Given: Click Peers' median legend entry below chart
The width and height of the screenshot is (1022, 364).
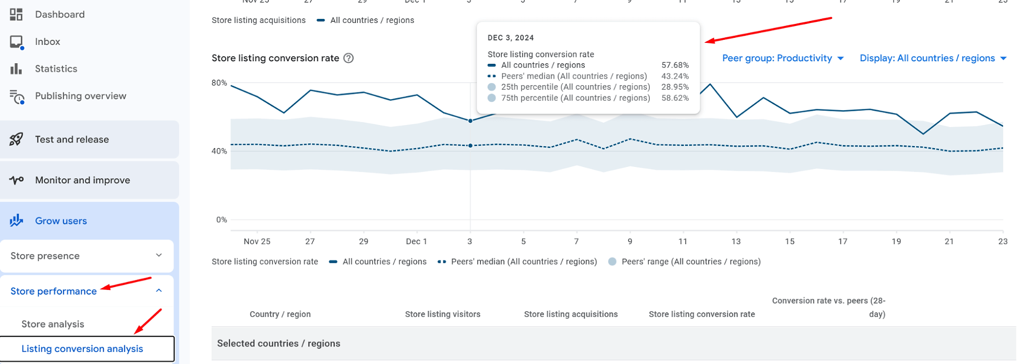Looking at the screenshot, I should [x=517, y=262].
